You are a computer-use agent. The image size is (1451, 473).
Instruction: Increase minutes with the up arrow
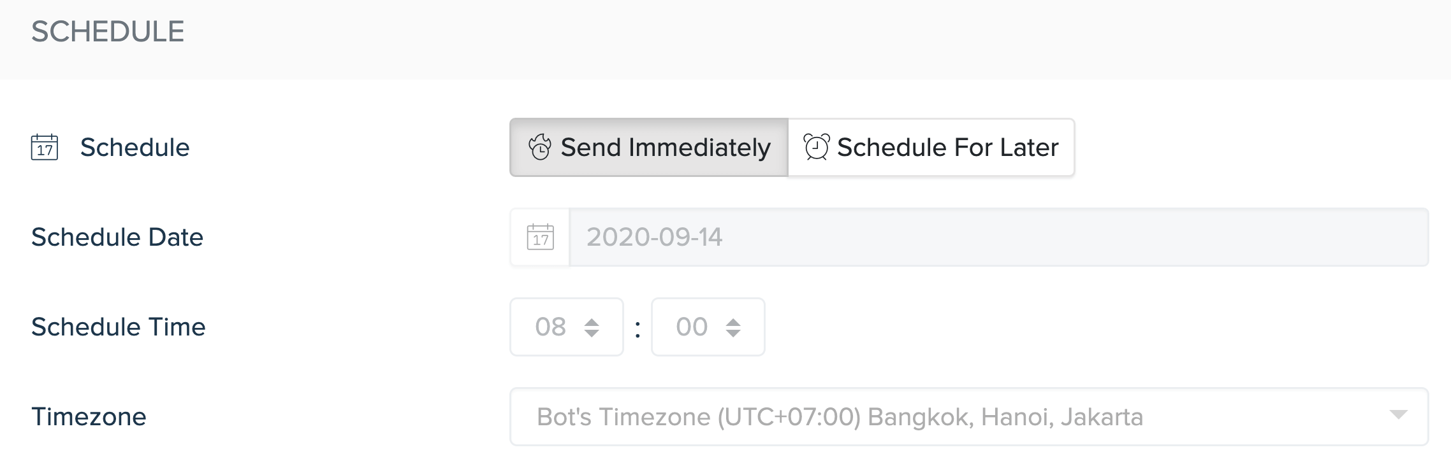[733, 321]
